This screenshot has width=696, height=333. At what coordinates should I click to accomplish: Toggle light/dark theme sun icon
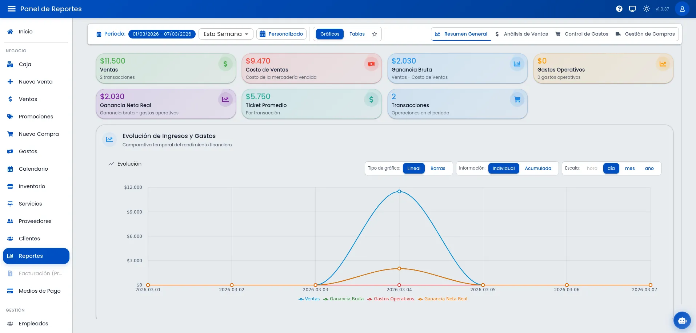pos(646,9)
